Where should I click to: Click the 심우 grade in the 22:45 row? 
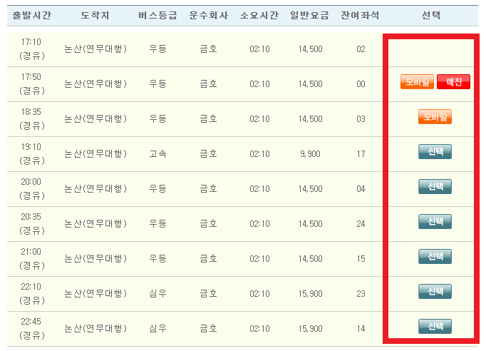(157, 328)
